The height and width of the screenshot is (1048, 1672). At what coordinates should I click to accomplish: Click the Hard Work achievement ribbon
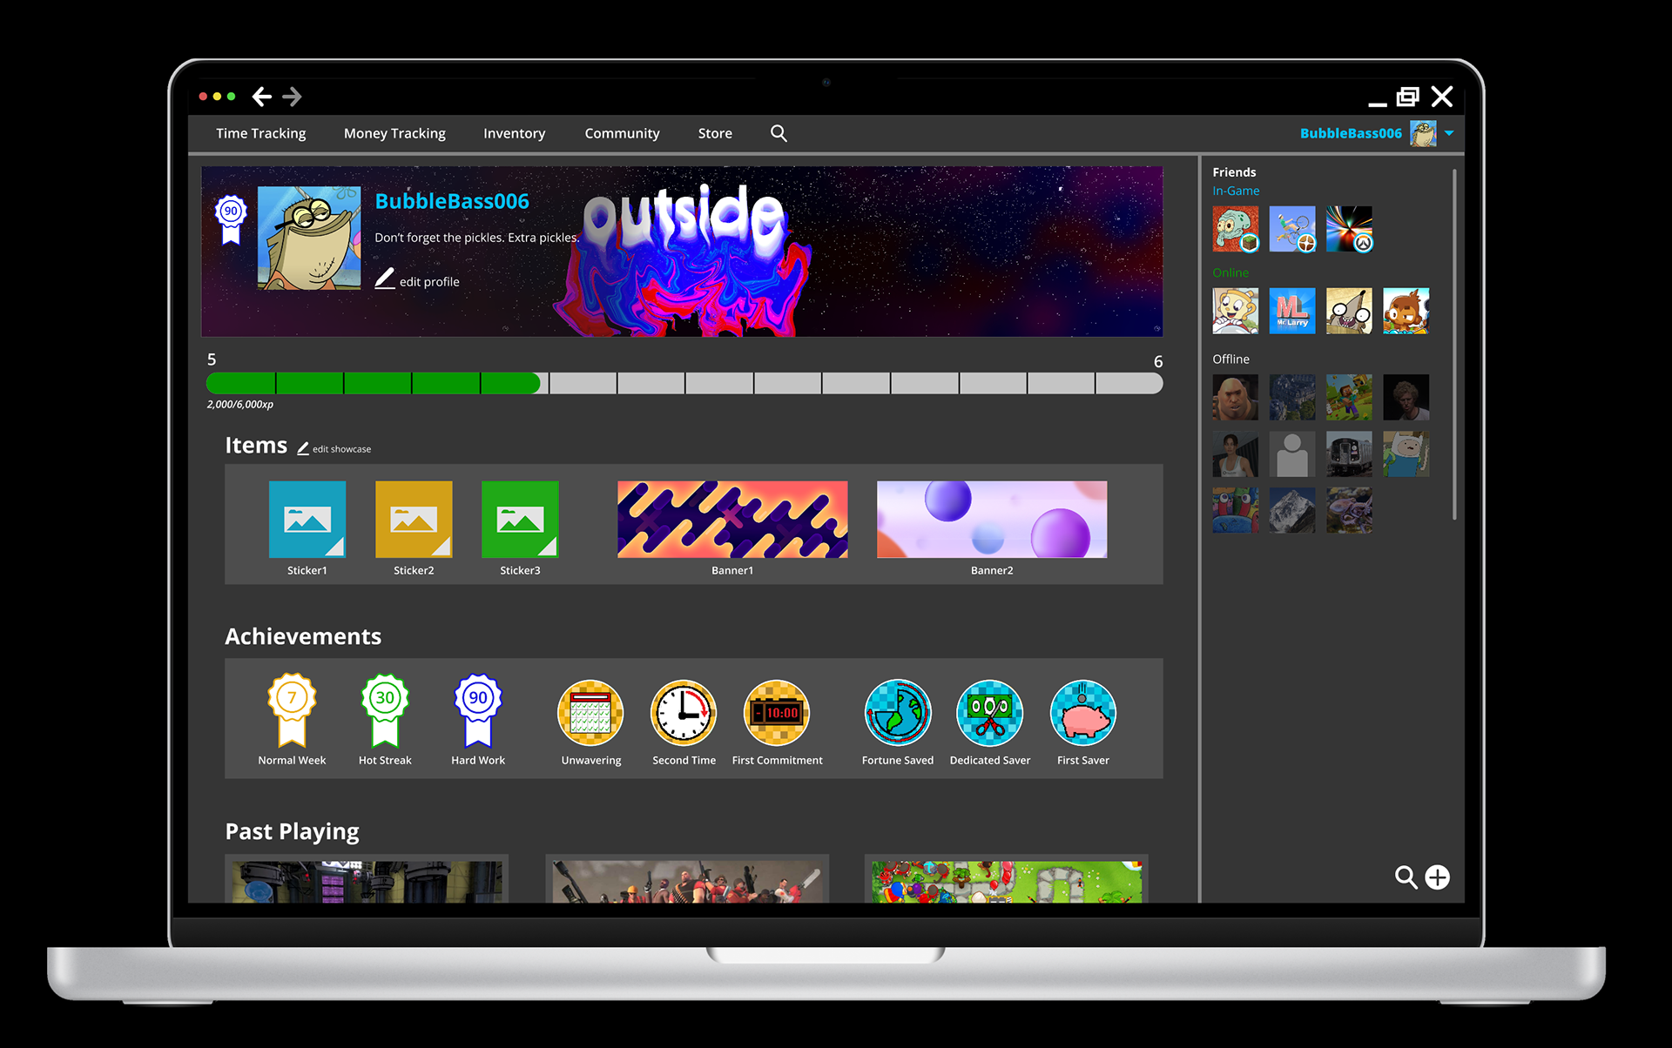pyautogui.click(x=478, y=710)
